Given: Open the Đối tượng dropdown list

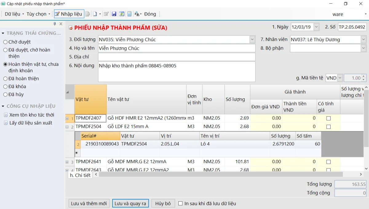Looking at the screenshot, I should point(252,39).
